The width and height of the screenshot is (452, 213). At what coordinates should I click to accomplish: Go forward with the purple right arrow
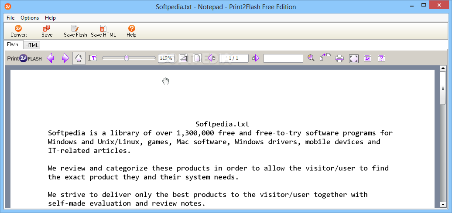65,58
